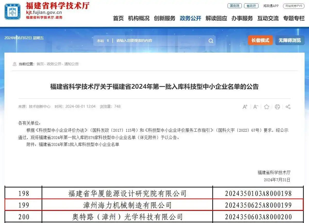Open the 政务公开 navigation menu
309x223 pixels.
click(190, 18)
